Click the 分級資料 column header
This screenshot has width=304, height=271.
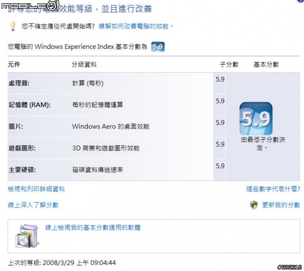tap(84, 65)
